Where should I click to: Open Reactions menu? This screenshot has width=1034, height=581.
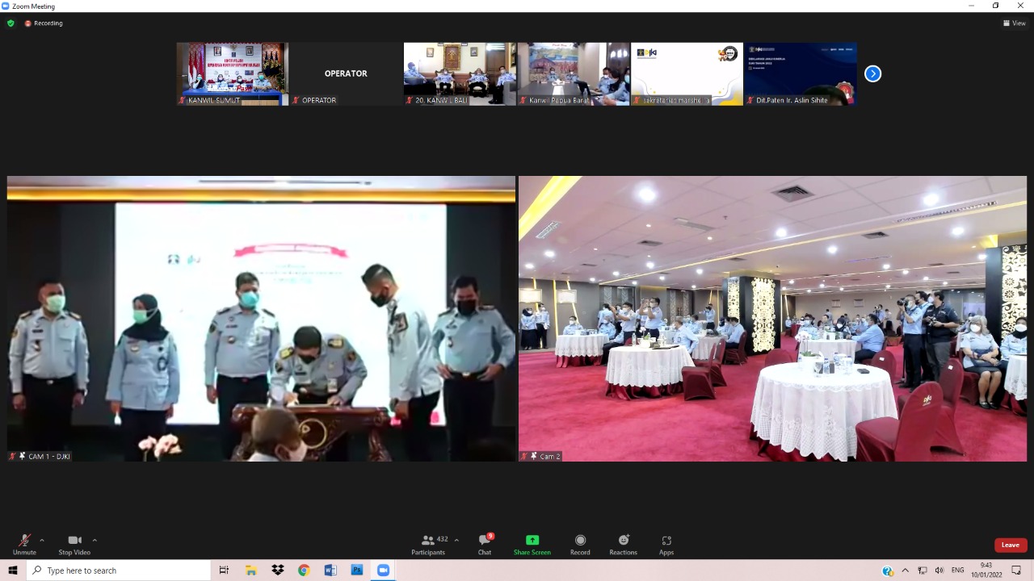pos(623,544)
